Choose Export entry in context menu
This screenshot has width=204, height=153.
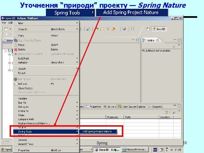click(46, 73)
